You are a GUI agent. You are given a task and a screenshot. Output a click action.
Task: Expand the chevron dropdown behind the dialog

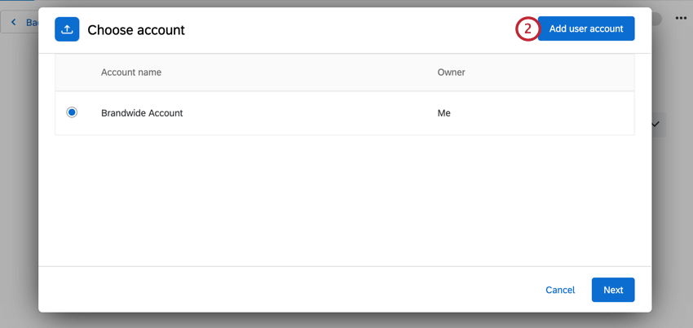pos(655,125)
